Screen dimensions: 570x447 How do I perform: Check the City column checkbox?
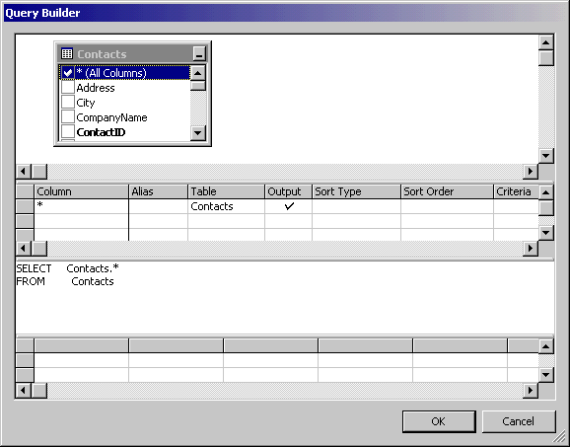[x=68, y=103]
